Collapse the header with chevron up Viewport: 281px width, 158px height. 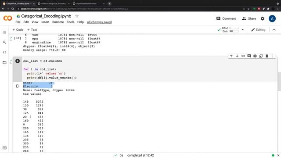(274, 30)
